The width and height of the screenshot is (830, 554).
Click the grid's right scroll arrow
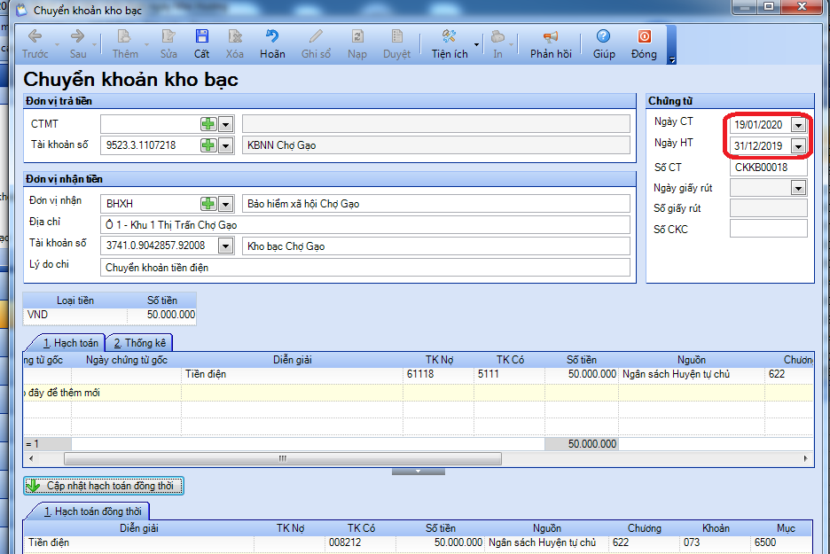806,458
